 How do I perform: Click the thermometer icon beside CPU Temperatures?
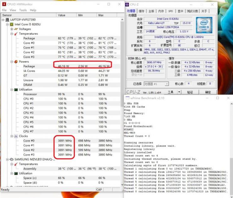click(16, 34)
